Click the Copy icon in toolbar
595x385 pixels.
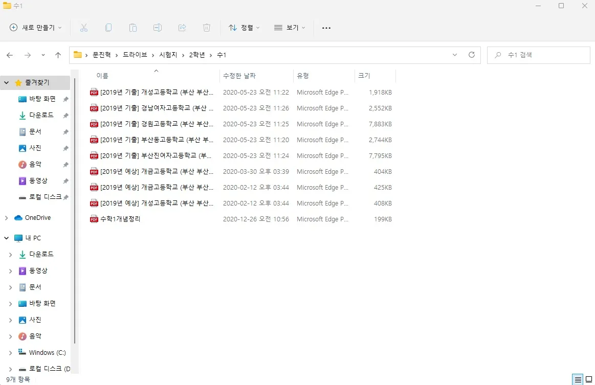108,28
